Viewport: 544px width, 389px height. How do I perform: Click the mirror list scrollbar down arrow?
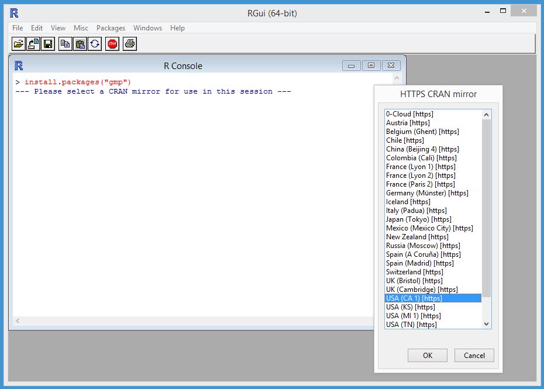tap(487, 324)
